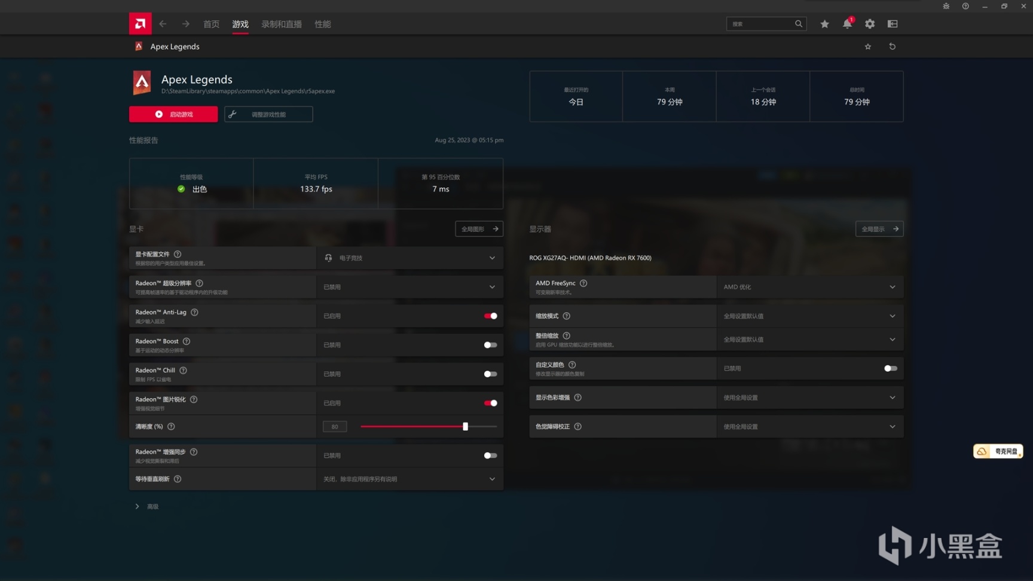This screenshot has height=581, width=1033.
Task: Click the search magnifier icon
Action: pos(799,24)
